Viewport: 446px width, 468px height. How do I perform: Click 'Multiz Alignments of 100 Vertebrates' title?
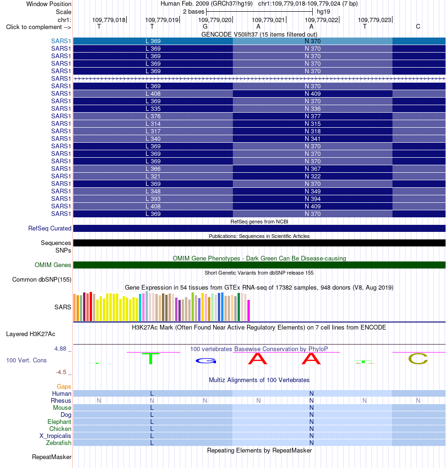click(x=259, y=380)
